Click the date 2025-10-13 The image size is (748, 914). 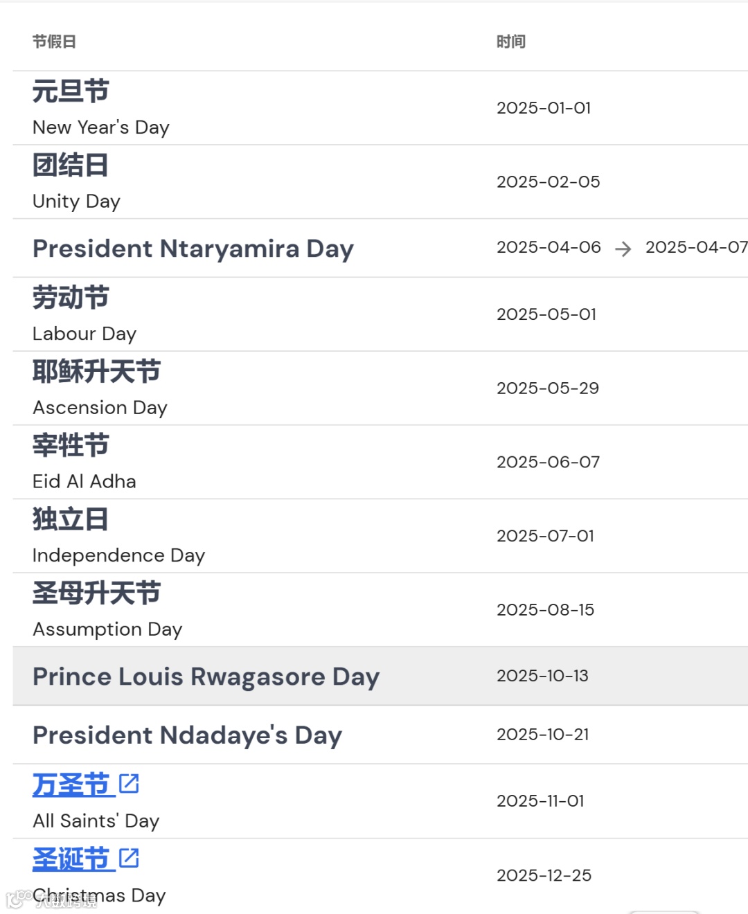[x=542, y=676]
